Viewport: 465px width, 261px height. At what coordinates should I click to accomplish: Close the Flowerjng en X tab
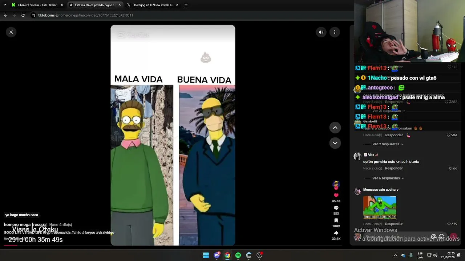(177, 5)
